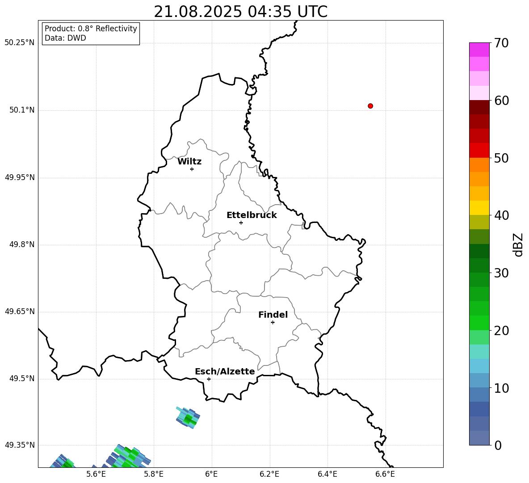Click the yellow 40 dBZ colorbar swatch
The width and height of the screenshot is (529, 483).
tap(479, 208)
